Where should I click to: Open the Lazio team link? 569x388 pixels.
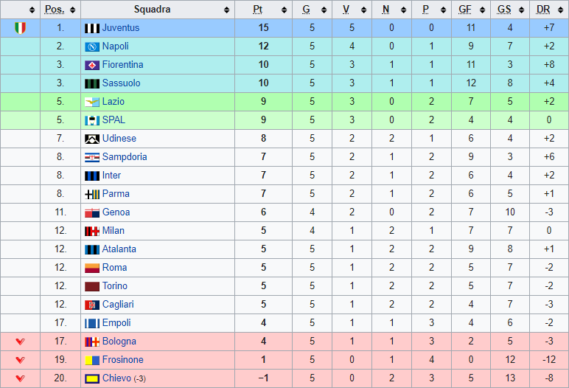tap(114, 101)
